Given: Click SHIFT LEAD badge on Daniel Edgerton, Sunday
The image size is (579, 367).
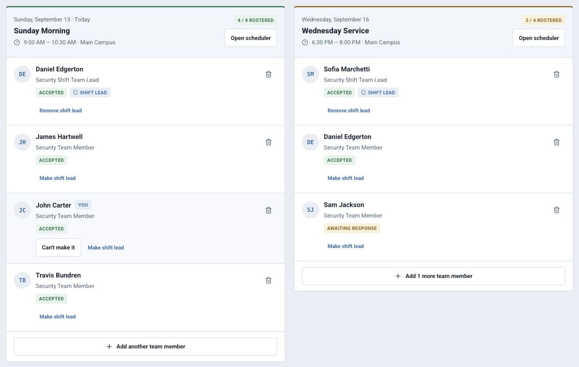Looking at the screenshot, I should pyautogui.click(x=90, y=93).
